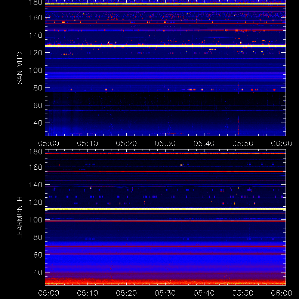The height and width of the screenshot is (299, 299).
Task: Click 05:30 under the LEARMONTH plot
Action: pos(165,293)
